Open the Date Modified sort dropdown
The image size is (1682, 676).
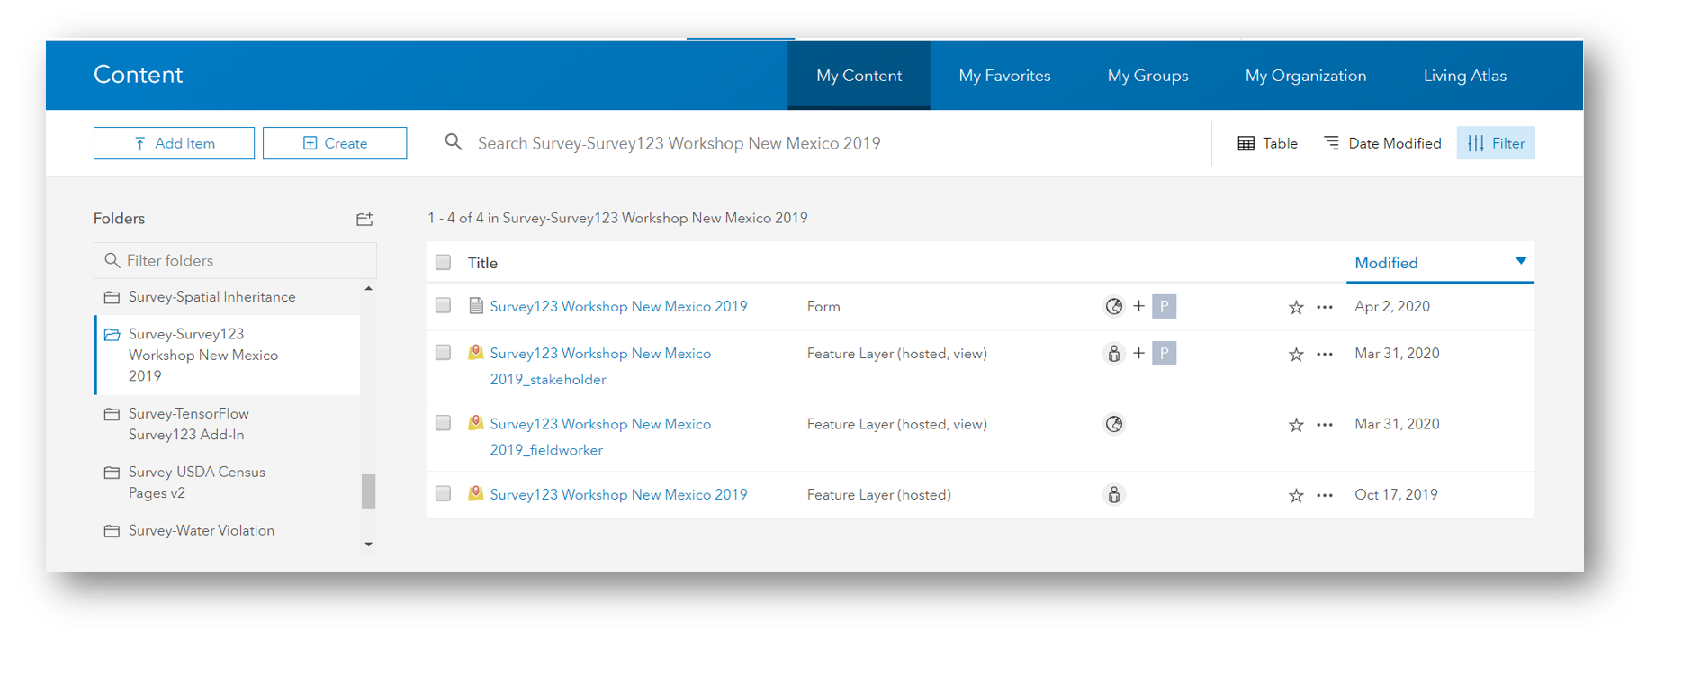[x=1382, y=143]
